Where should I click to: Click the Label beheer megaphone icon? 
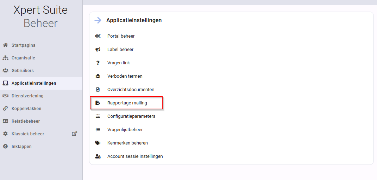(x=98, y=50)
